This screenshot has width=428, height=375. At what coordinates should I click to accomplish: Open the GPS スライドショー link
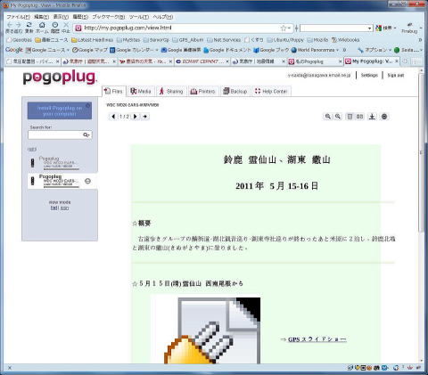[x=317, y=339]
